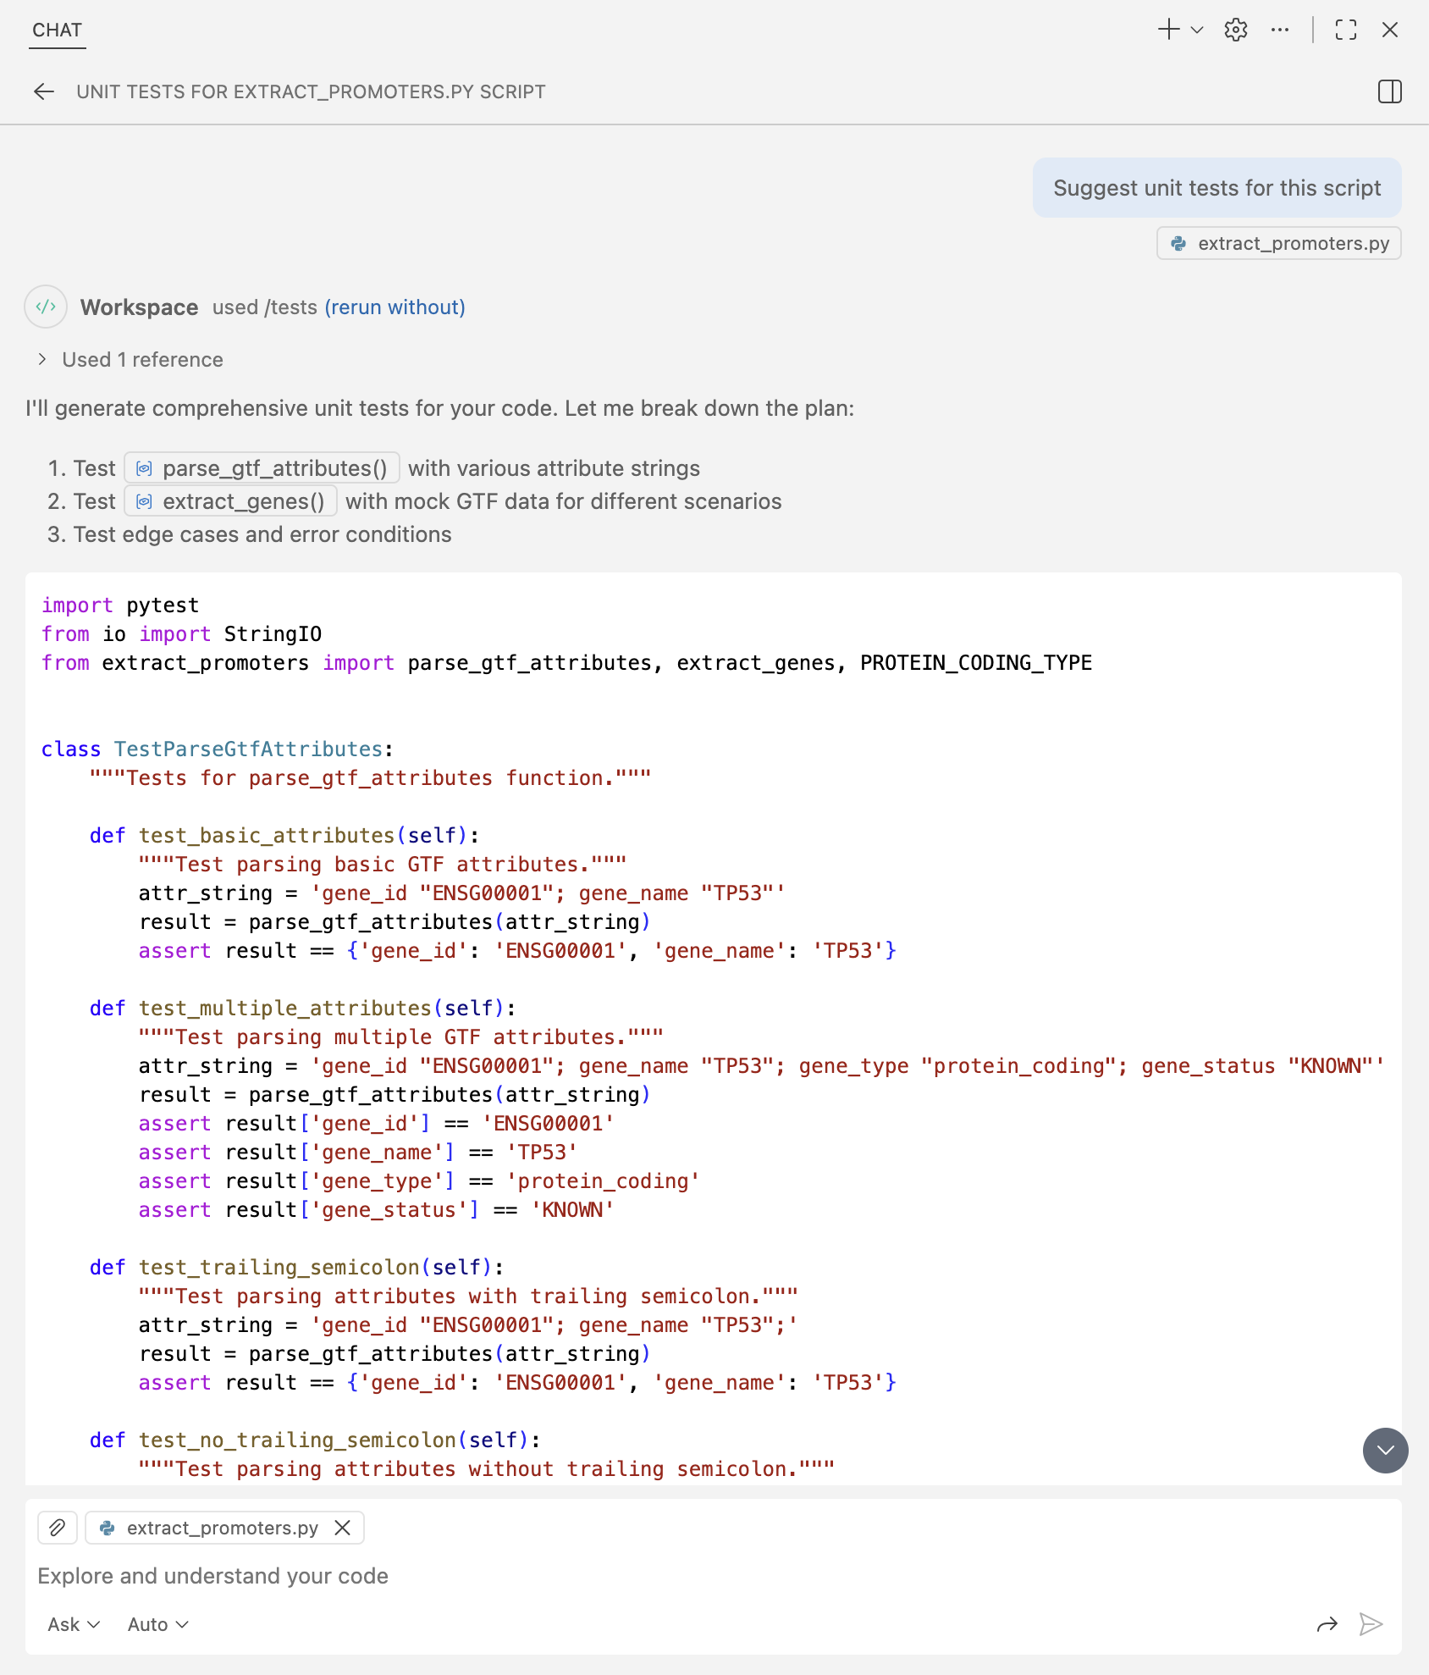Select the CHAT tab
This screenshot has width=1429, height=1675.
coord(57,30)
